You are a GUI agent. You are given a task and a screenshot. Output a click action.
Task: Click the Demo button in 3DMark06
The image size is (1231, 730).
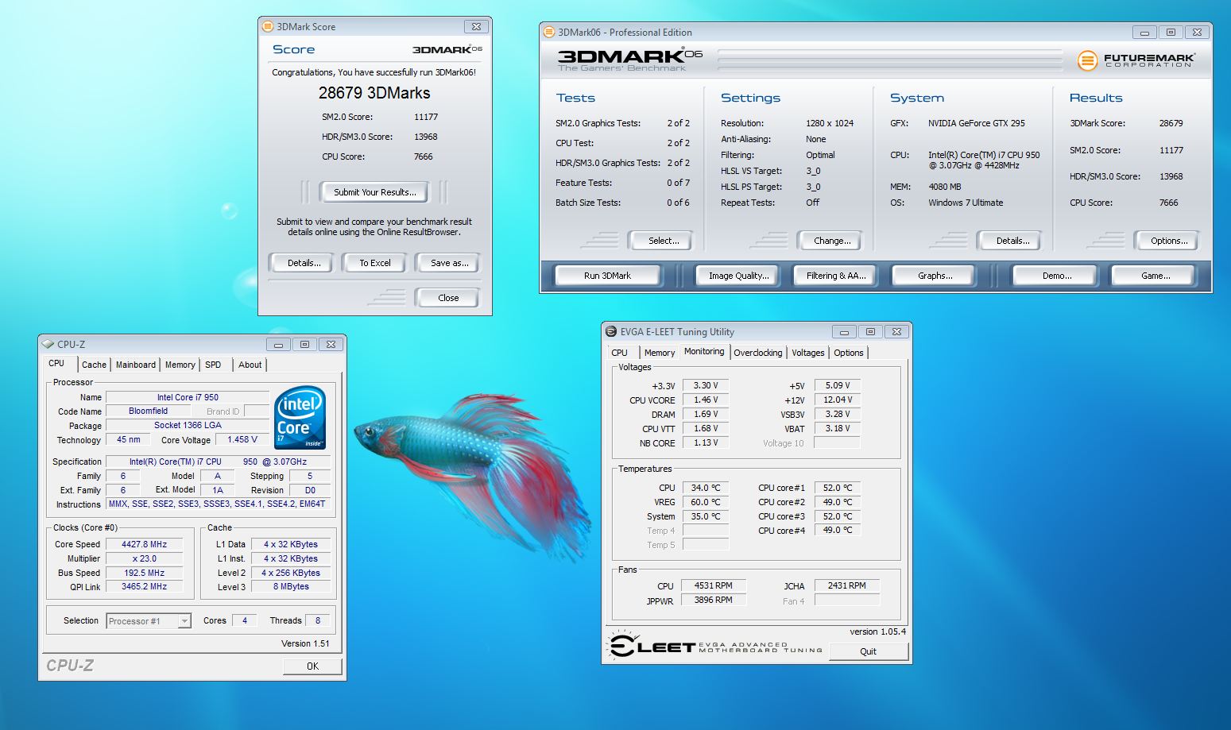pos(1056,276)
